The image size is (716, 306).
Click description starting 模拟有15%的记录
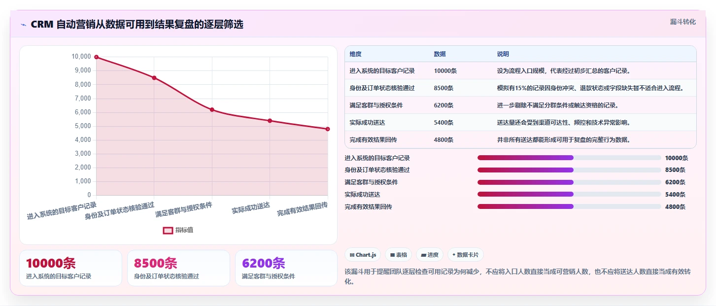590,88
